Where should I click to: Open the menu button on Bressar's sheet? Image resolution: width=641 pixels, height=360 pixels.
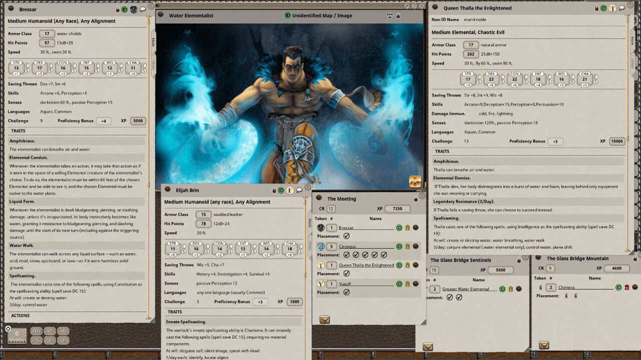11,9
